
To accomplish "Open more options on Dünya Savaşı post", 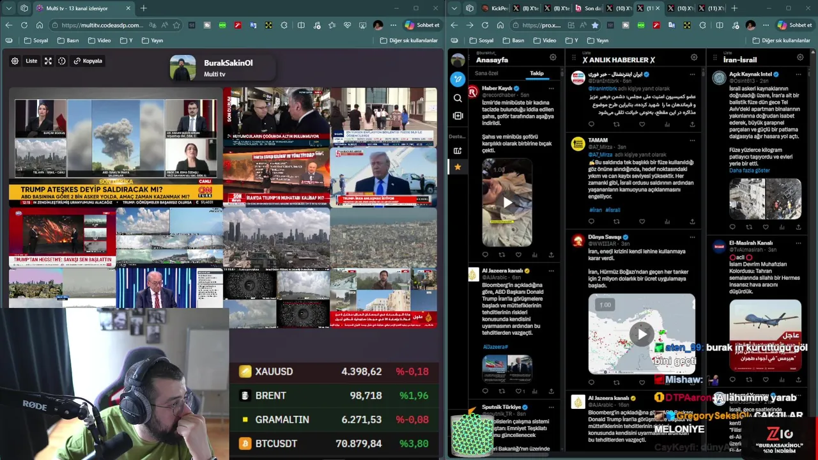I will (691, 236).
